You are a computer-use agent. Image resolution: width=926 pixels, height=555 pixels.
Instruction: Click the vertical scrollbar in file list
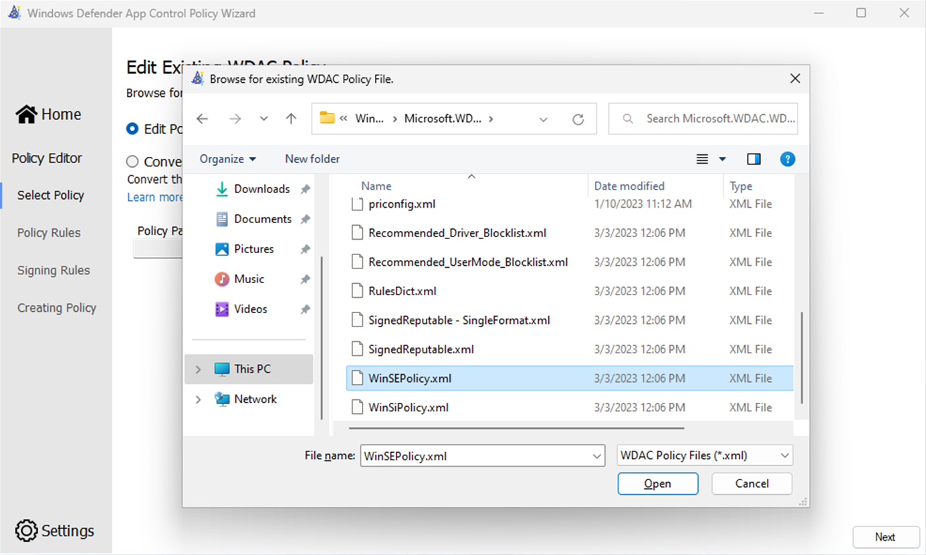point(800,356)
